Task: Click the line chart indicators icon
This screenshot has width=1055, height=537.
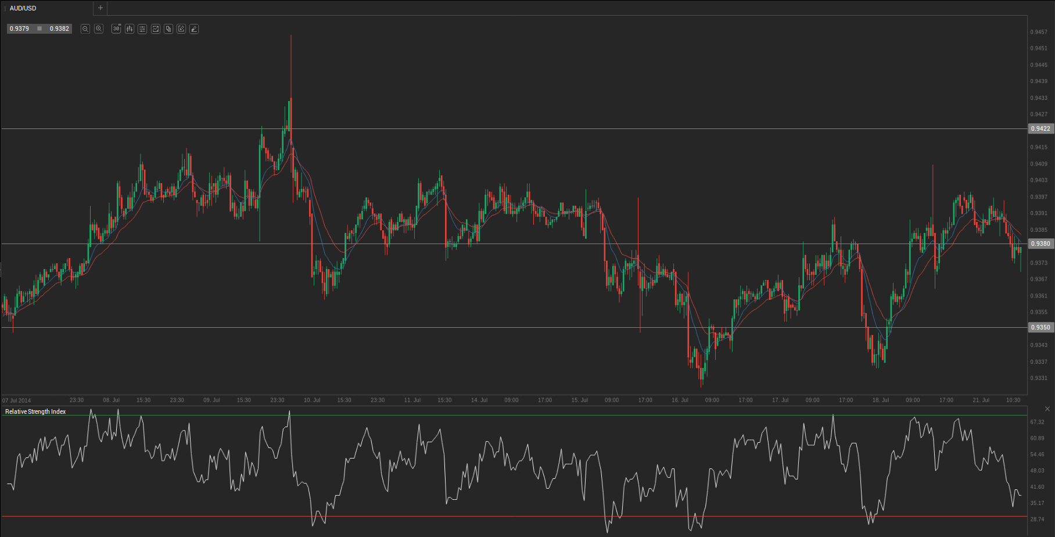Action: tap(156, 29)
